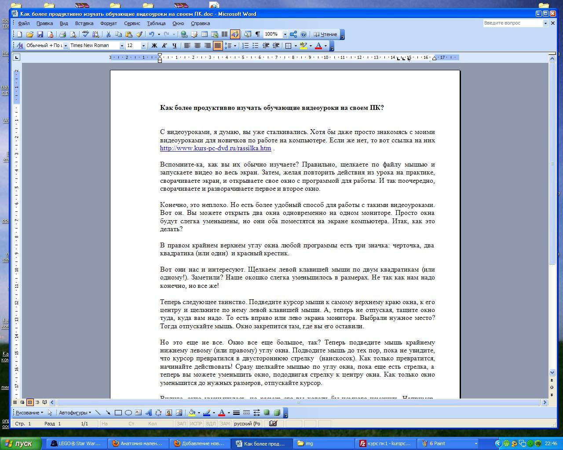Click the Print icon
Viewport: 563px width, 450px height.
[x=62, y=34]
